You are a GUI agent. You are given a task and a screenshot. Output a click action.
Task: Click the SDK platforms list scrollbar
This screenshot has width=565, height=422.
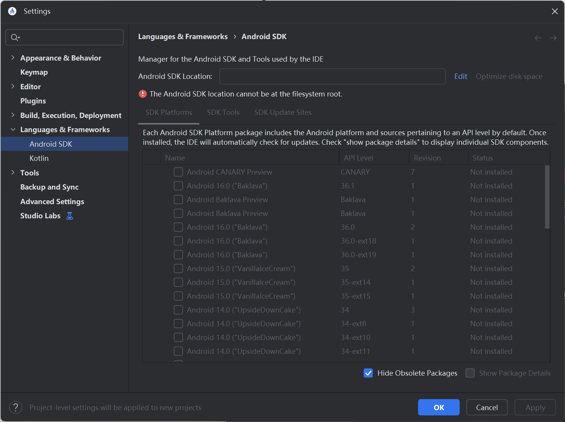(x=547, y=197)
